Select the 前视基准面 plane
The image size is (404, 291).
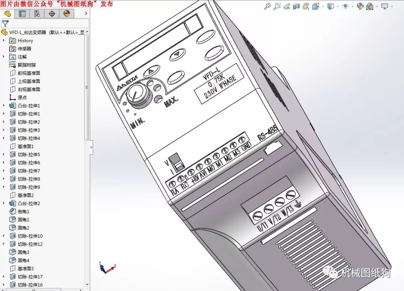tap(25, 73)
